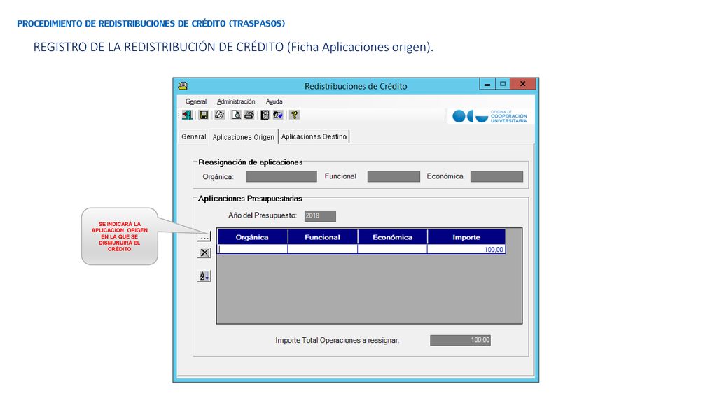
Task: Click the Orgánica cell in first row
Action: 252,250
